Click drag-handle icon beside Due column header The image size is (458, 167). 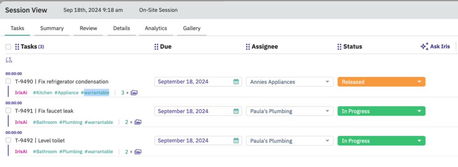pos(156,47)
